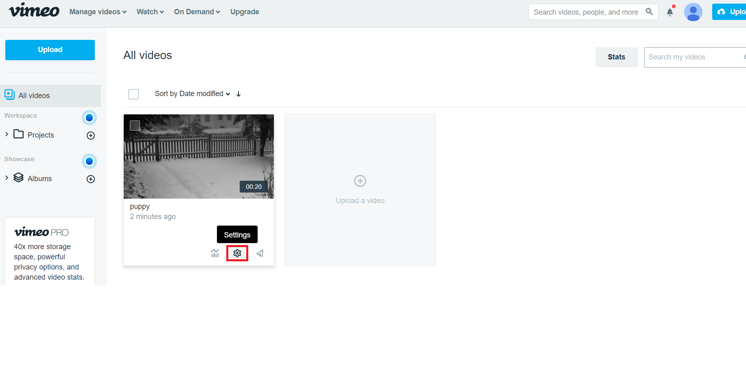Expand the Albums tree

pos(7,177)
